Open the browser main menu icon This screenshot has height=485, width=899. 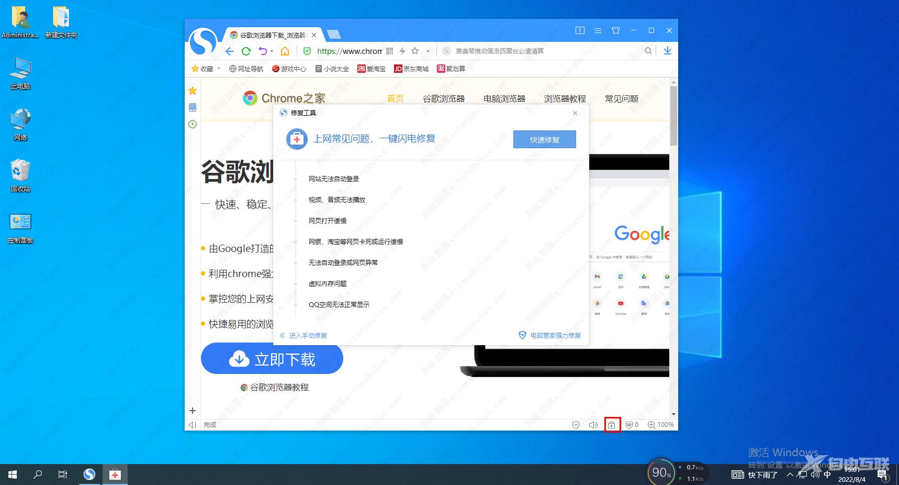coord(598,30)
